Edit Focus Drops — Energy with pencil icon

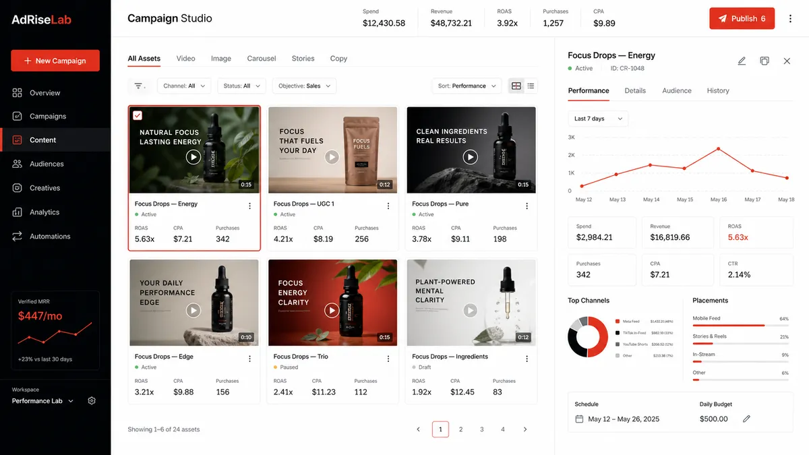[x=742, y=61]
